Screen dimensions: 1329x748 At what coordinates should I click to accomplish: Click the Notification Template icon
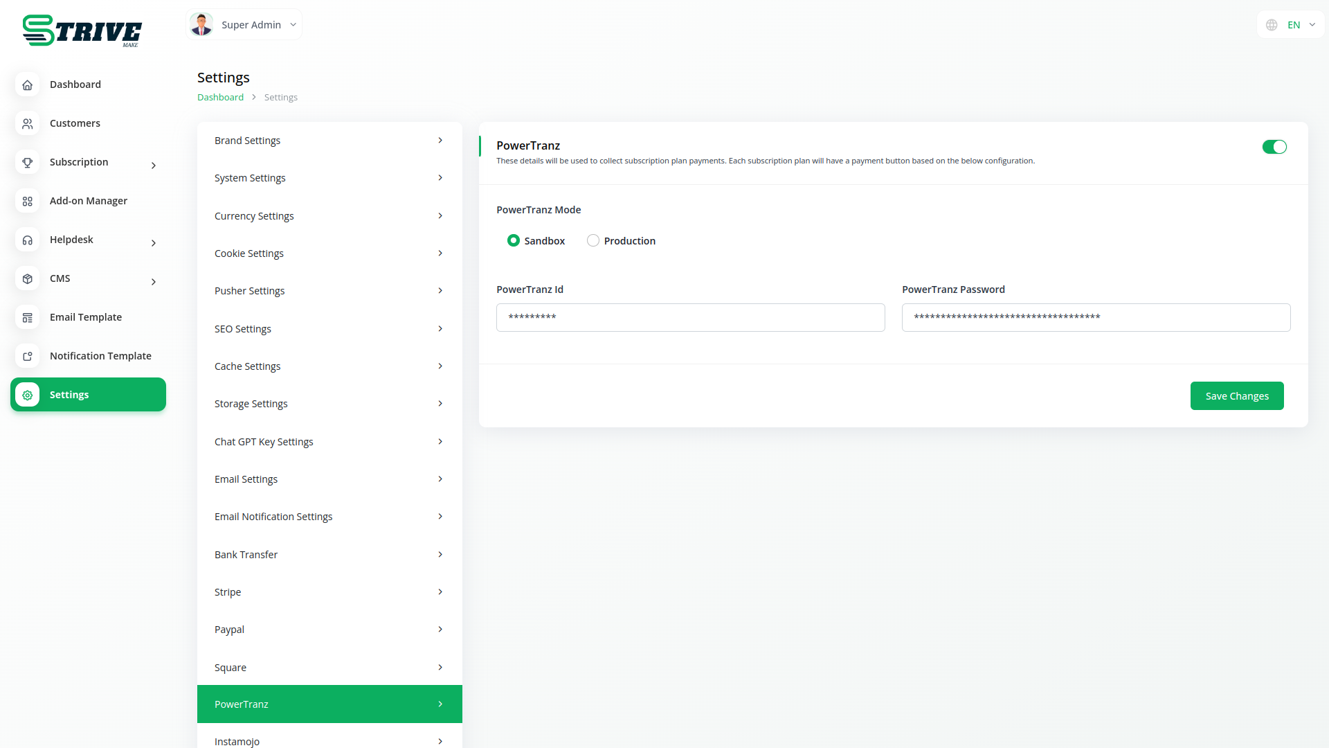tap(27, 356)
